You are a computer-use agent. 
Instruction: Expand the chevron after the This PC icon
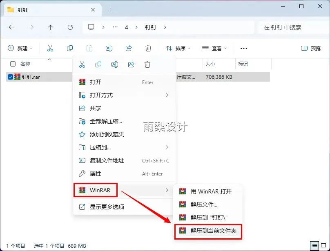(x=103, y=27)
